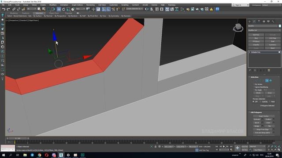
Task: Expand Editable Poly in modifier stack
Action: pos(250,52)
